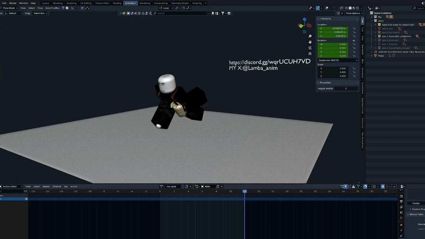Open Quaternion (WXYZ) rotation mode dropdown
The height and width of the screenshot is (239, 425).
pos(338,60)
